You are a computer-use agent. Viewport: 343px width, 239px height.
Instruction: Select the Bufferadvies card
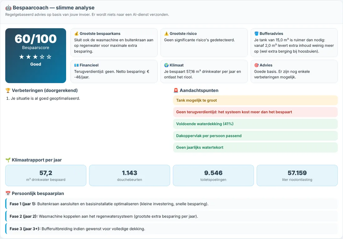pyautogui.click(x=294, y=43)
